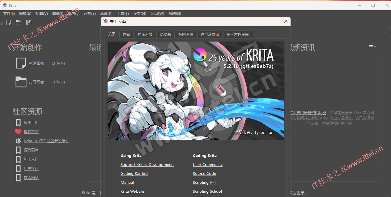This screenshot has height=197, width=391.
Task: Click the bookmark icon beside 源代码库
Action: (18, 150)
